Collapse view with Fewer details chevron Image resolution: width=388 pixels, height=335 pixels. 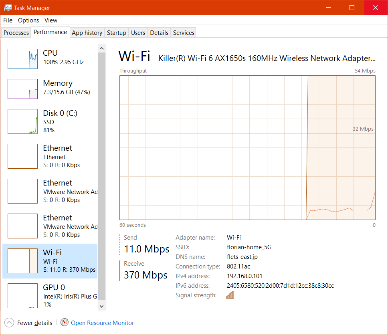tap(9, 323)
